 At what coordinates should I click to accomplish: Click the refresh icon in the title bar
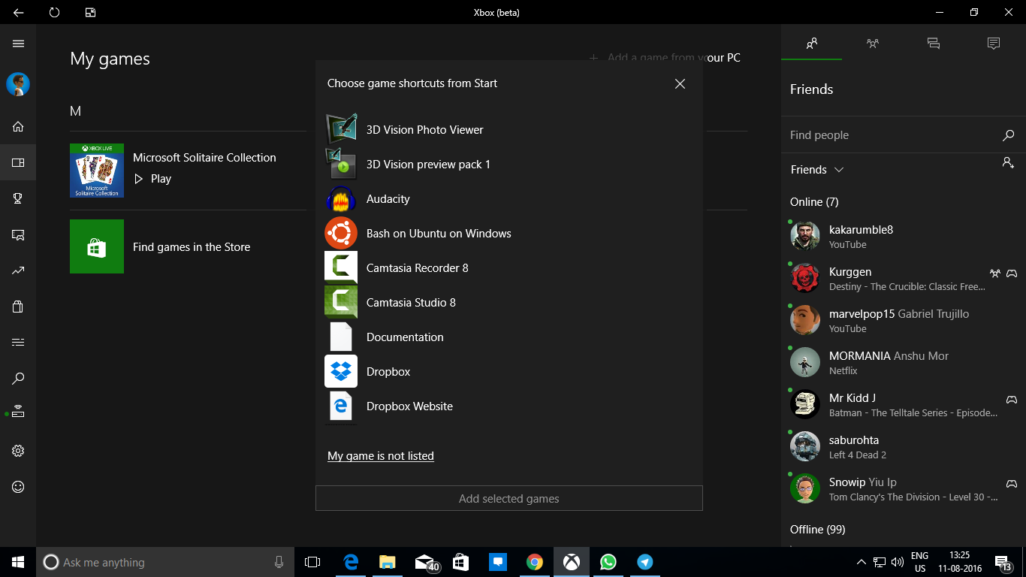54,12
